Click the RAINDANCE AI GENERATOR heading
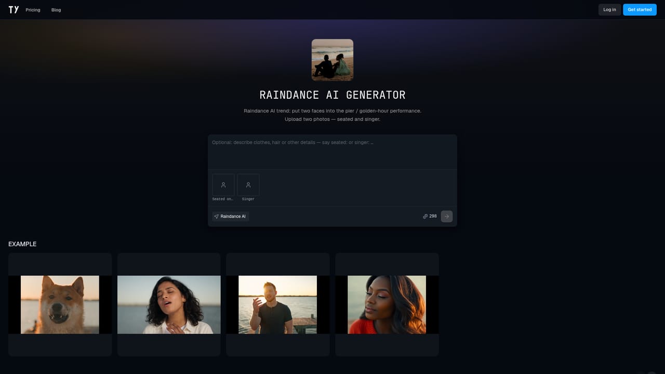The image size is (665, 374). (x=332, y=95)
